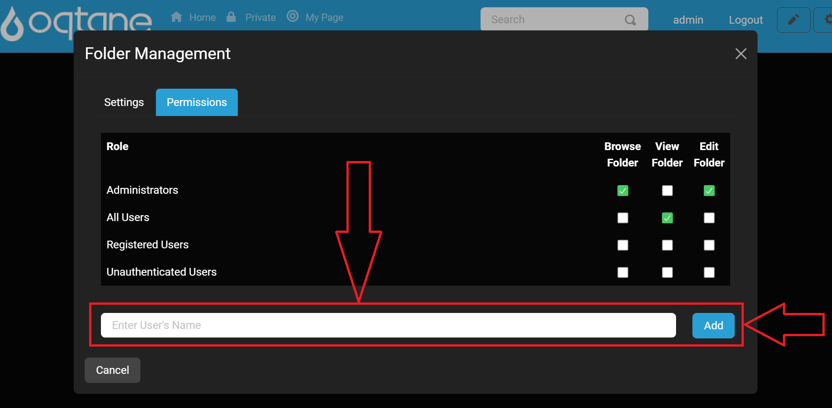Click the All Users role label
Screen dimensions: 832x408
click(x=128, y=217)
